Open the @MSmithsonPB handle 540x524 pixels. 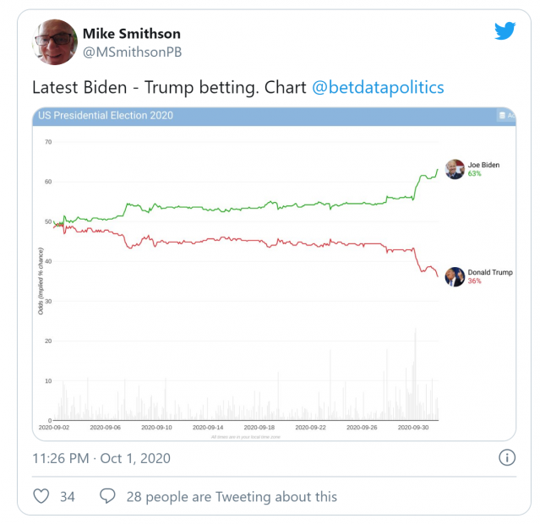click(x=132, y=52)
